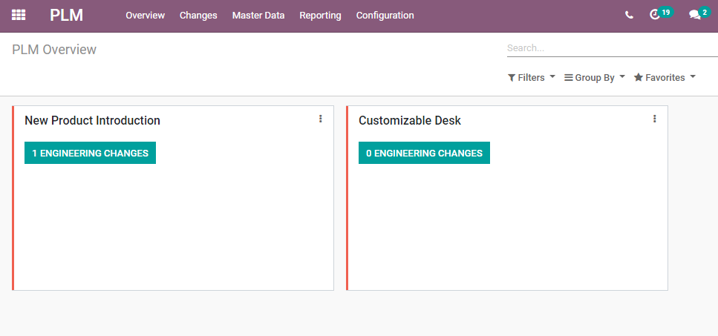Focus the Search input field
The image size is (718, 336).
coord(613,48)
